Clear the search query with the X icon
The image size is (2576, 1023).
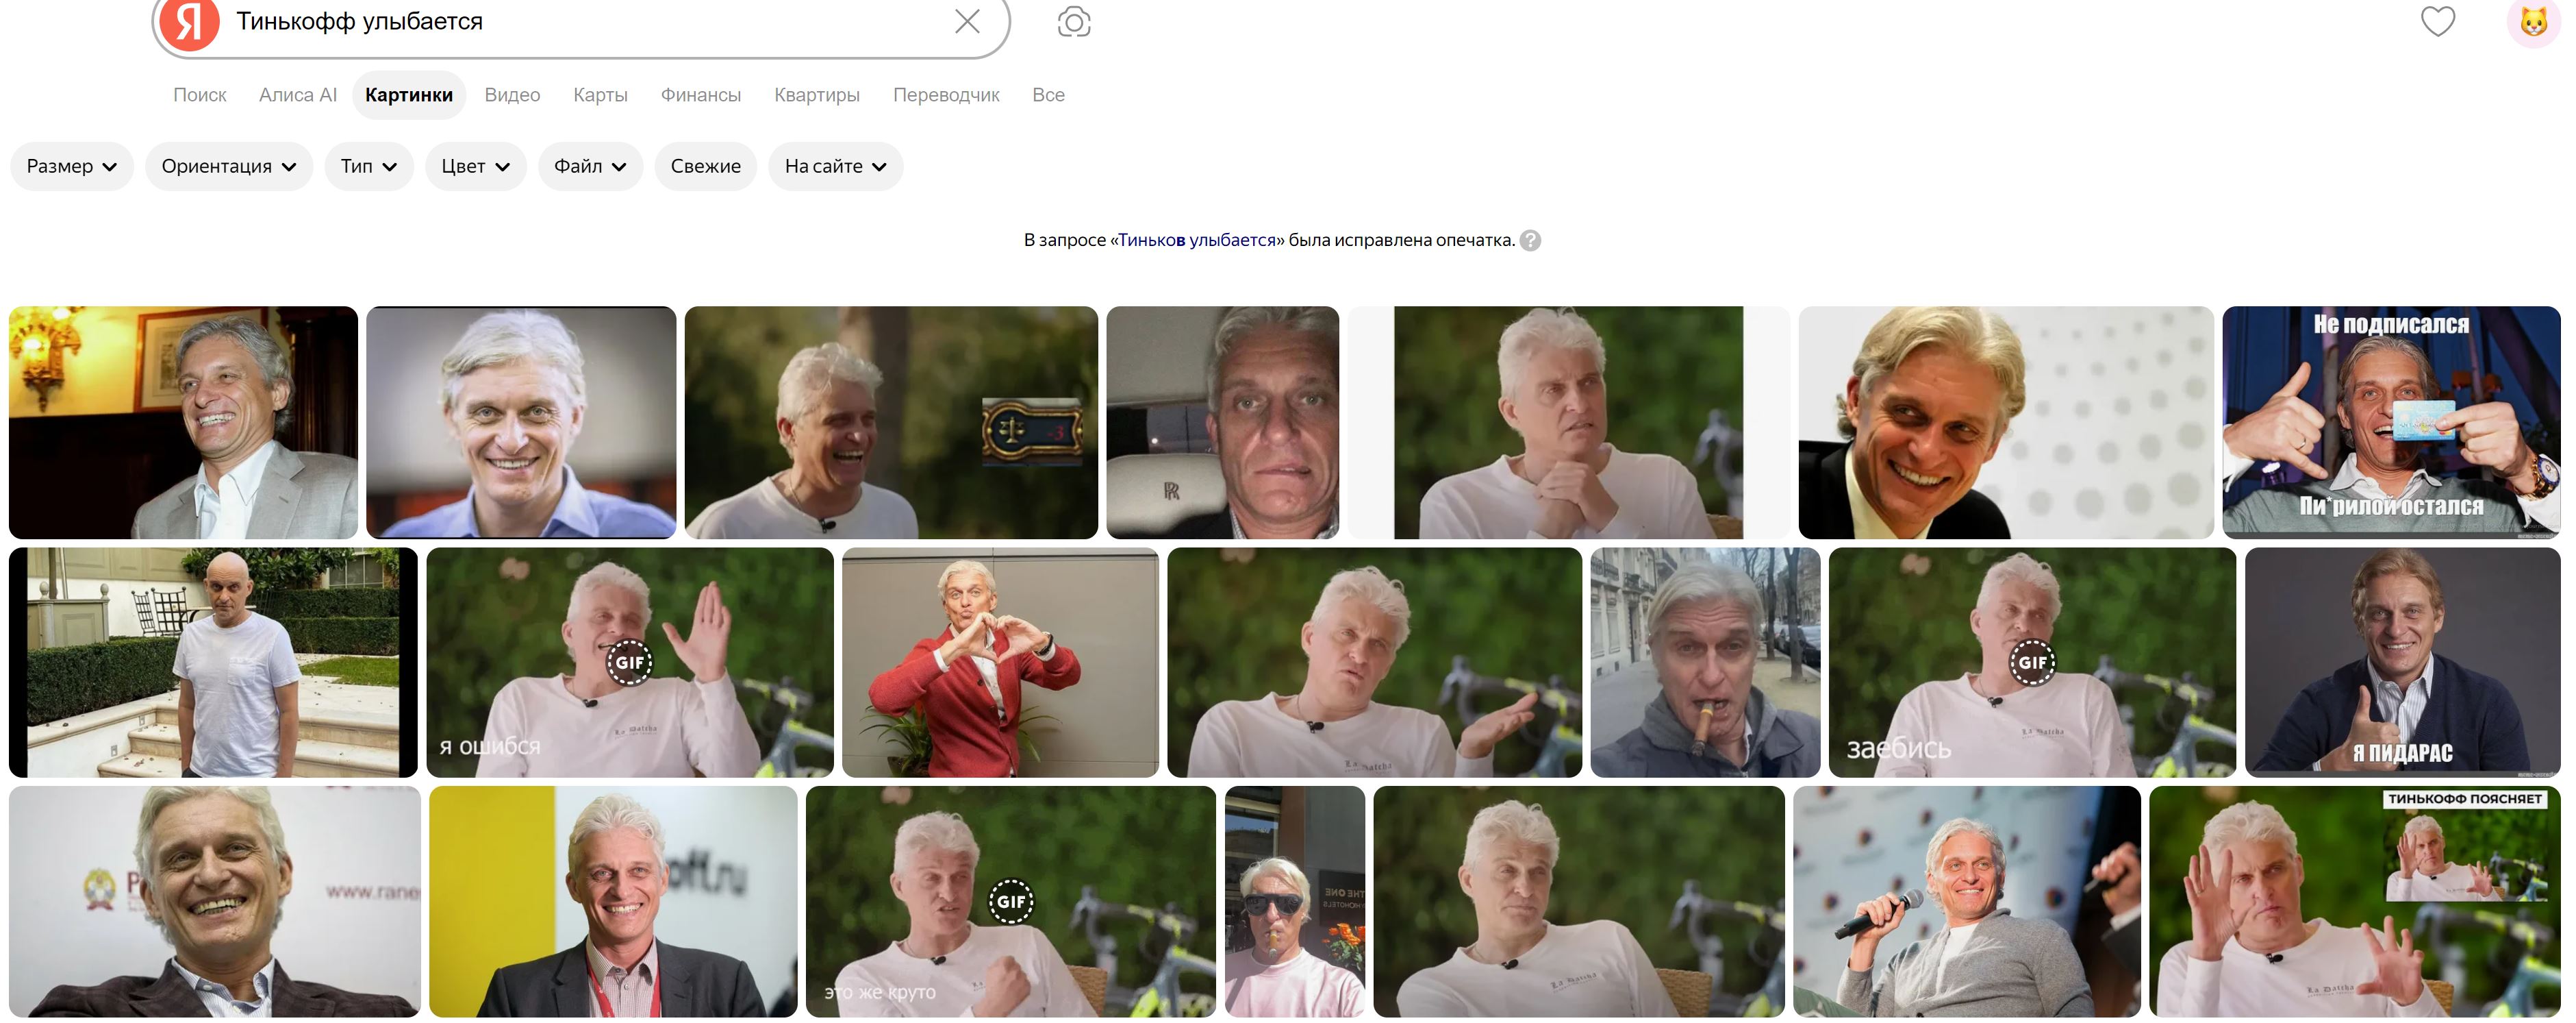[966, 21]
